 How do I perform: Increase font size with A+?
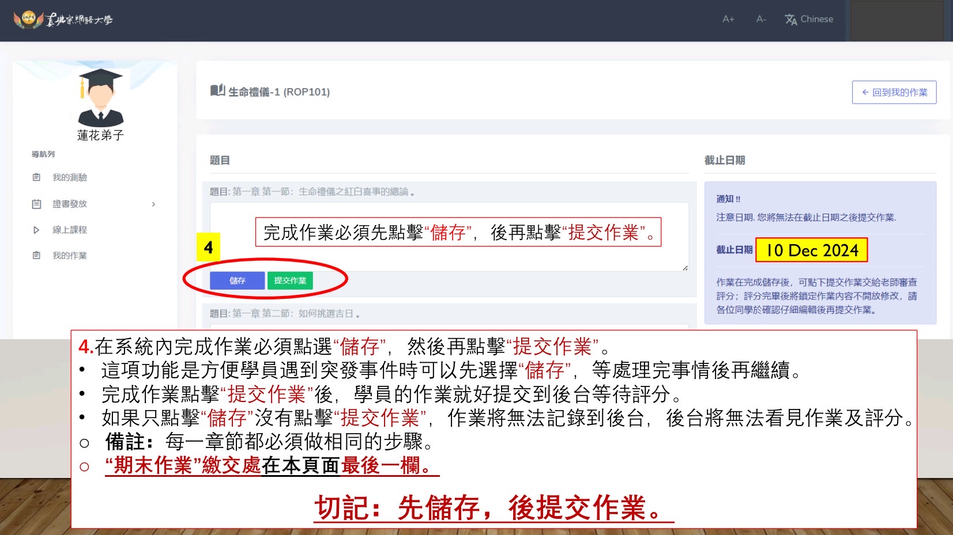(728, 19)
